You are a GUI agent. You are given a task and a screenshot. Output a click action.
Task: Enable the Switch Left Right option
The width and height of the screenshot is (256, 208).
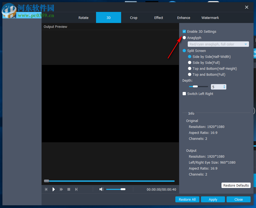pos(184,94)
